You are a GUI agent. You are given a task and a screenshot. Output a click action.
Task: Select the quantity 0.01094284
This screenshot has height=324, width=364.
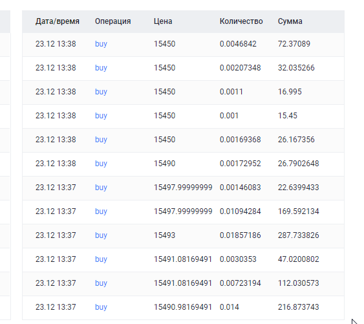click(241, 211)
